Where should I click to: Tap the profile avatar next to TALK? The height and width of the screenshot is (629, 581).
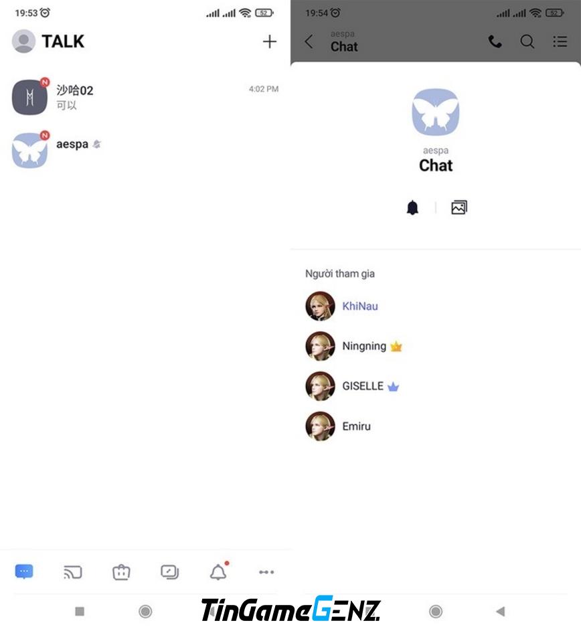click(23, 41)
